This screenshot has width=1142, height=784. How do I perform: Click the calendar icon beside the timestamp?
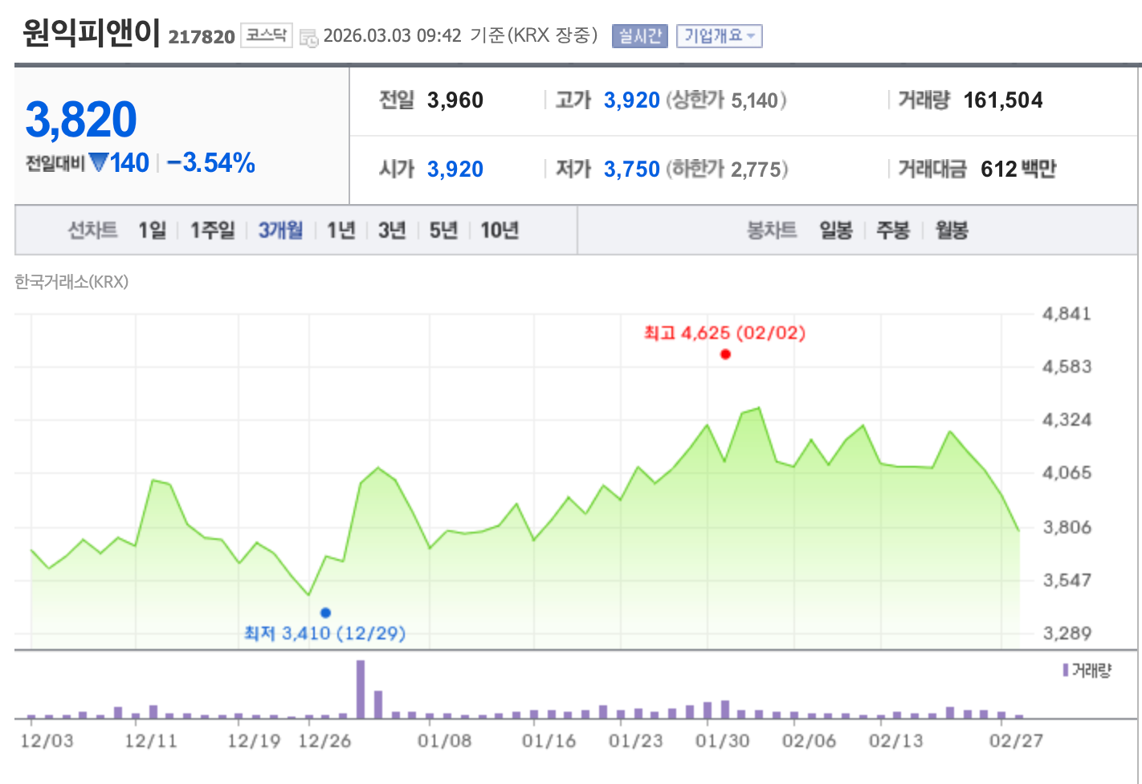[308, 37]
